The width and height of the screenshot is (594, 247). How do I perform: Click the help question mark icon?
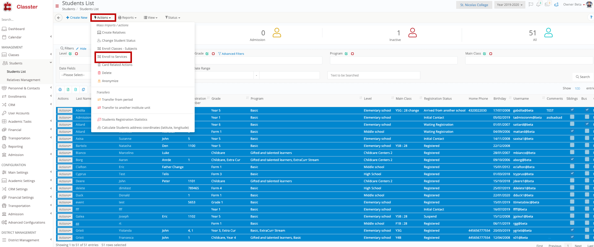591,17
